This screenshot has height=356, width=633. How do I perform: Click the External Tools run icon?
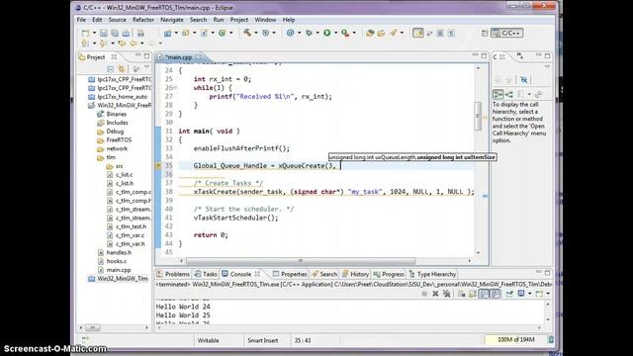(x=345, y=33)
